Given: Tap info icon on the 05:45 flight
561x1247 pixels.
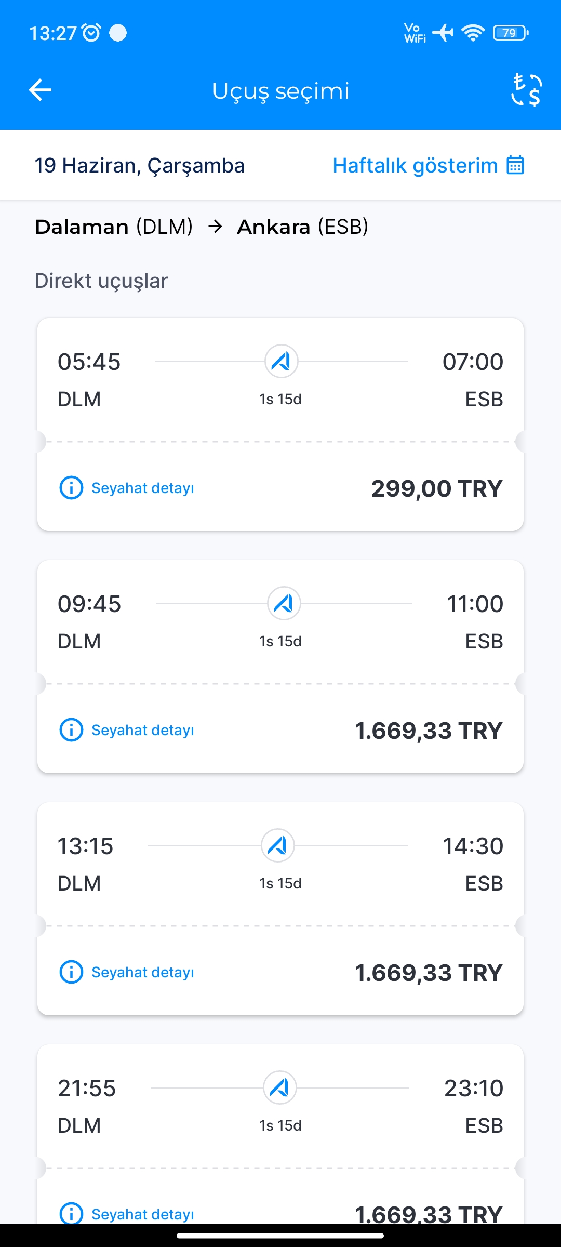Looking at the screenshot, I should (71, 488).
